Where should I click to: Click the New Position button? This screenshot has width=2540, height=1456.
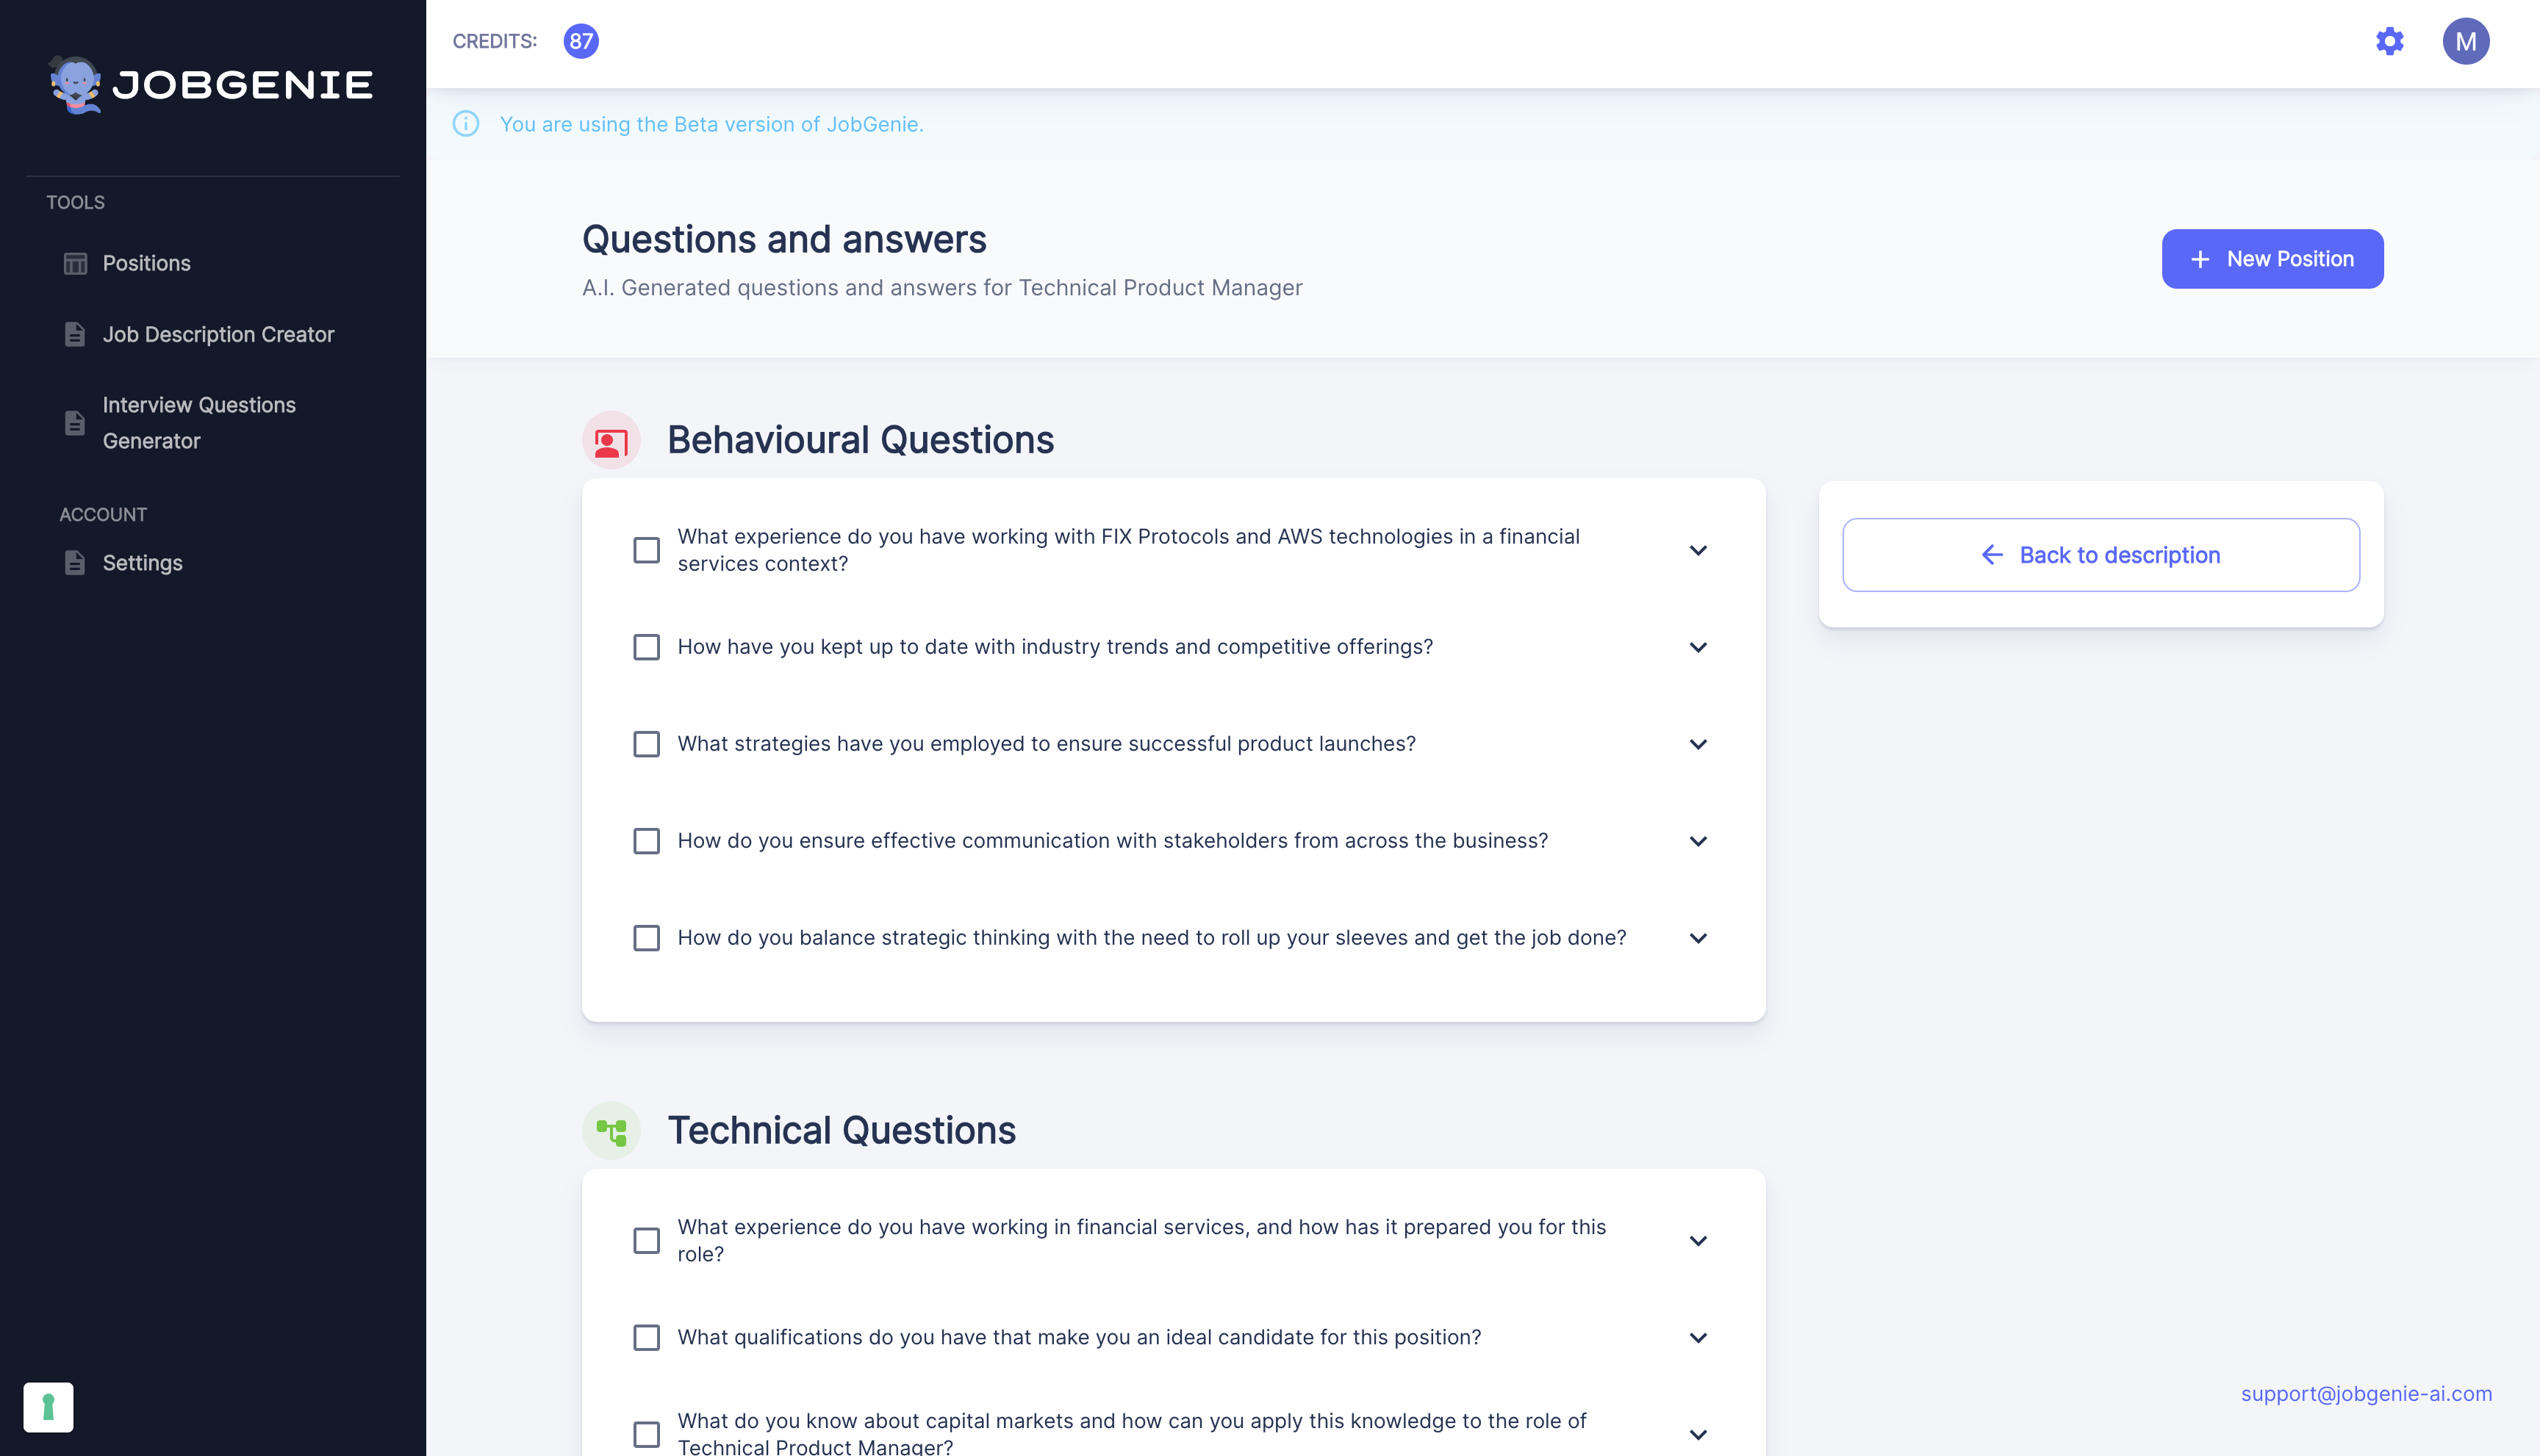tap(2272, 259)
